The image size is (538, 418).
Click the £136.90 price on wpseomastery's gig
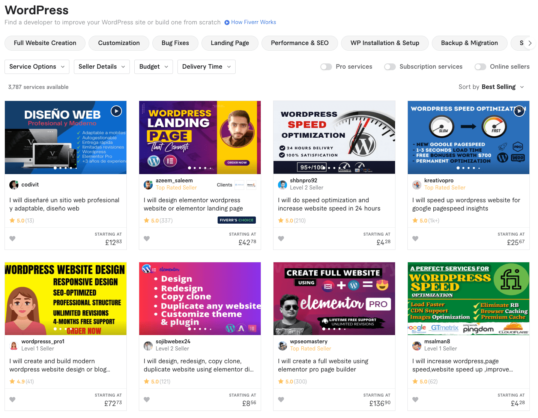(x=380, y=403)
